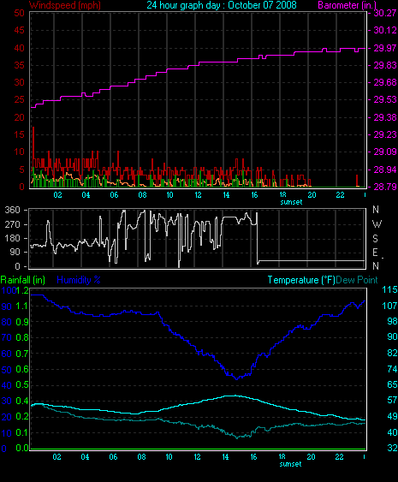The image size is (398, 482).
Task: Click the 'Dew Point' legend label
Action: [x=357, y=280]
